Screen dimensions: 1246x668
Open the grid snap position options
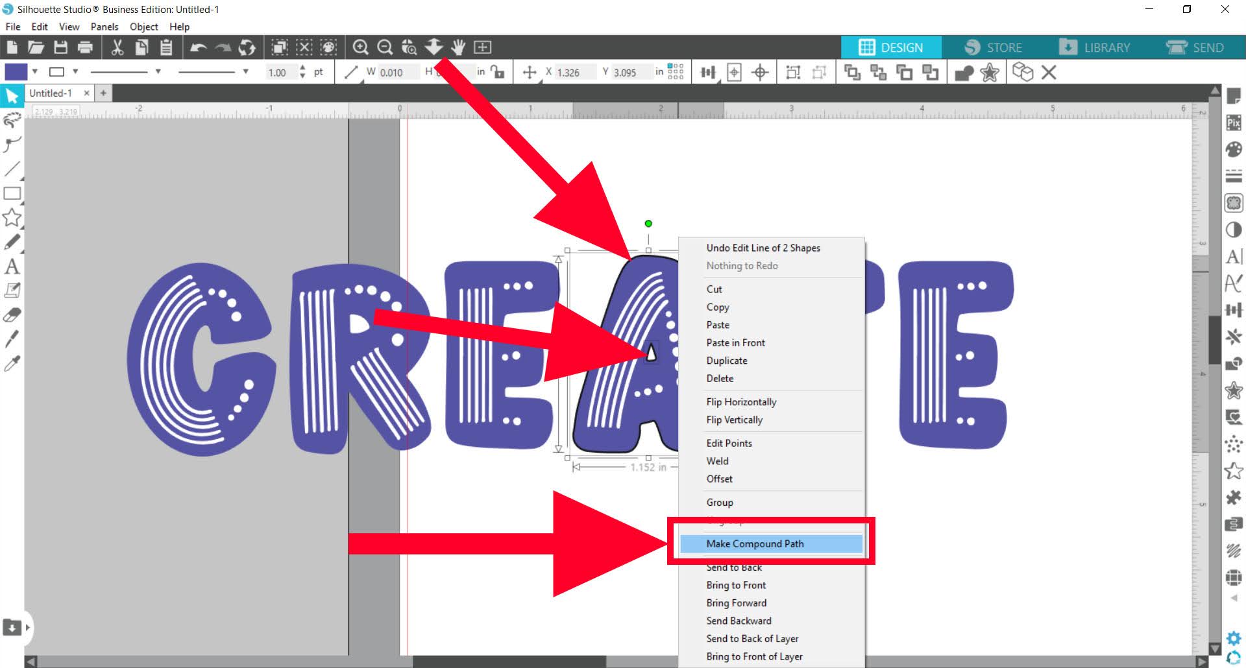click(x=675, y=71)
